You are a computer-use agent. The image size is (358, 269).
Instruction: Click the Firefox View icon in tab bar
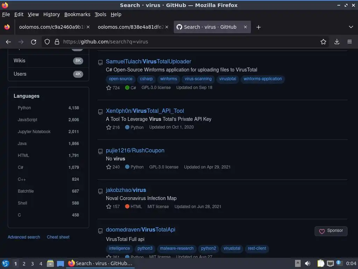(7, 27)
